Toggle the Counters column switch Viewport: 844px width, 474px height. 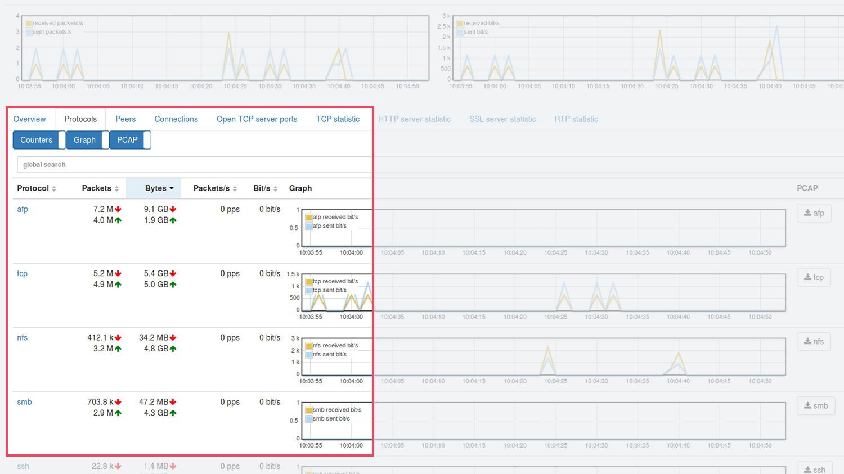[62, 140]
